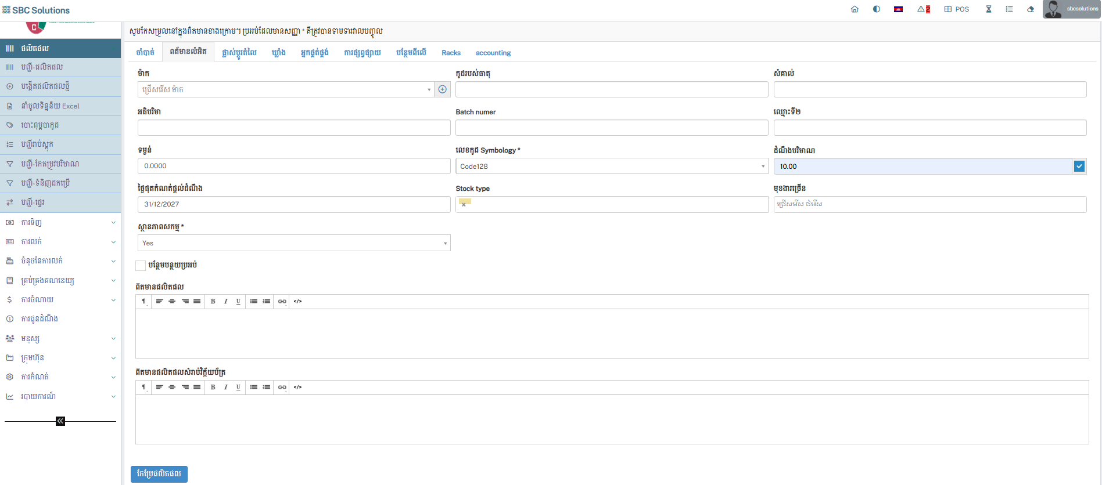The height and width of the screenshot is (485, 1102).
Task: Click the eraser icon in the top bar
Action: [x=1031, y=9]
